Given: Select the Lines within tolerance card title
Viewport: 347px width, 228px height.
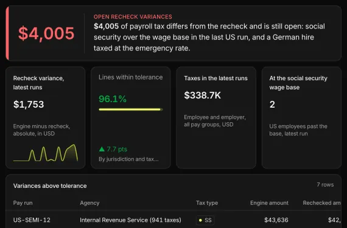Looking at the screenshot, I should 130,77.
